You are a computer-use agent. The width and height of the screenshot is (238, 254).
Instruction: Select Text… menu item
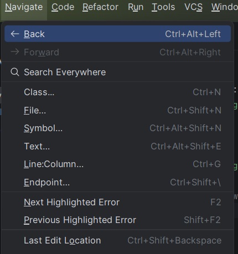click(118, 146)
